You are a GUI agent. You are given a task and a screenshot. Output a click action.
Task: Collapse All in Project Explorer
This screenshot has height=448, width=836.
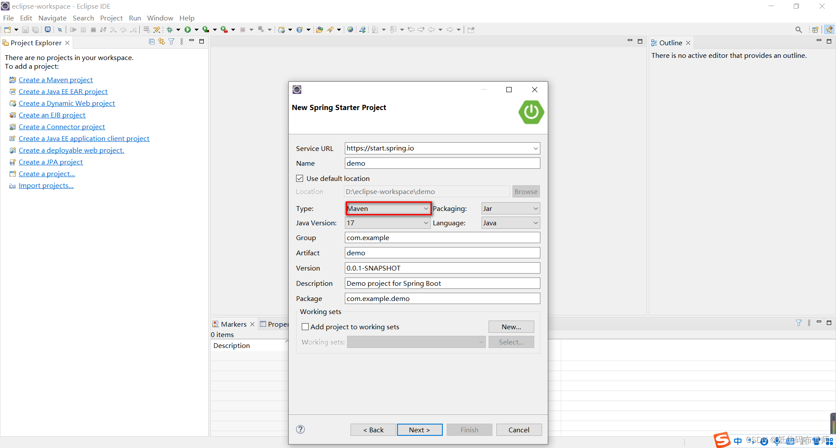(152, 42)
